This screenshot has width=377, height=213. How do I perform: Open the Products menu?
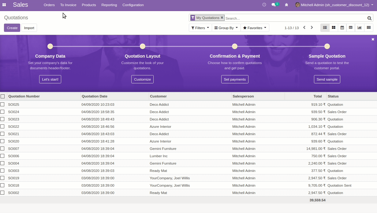[89, 5]
